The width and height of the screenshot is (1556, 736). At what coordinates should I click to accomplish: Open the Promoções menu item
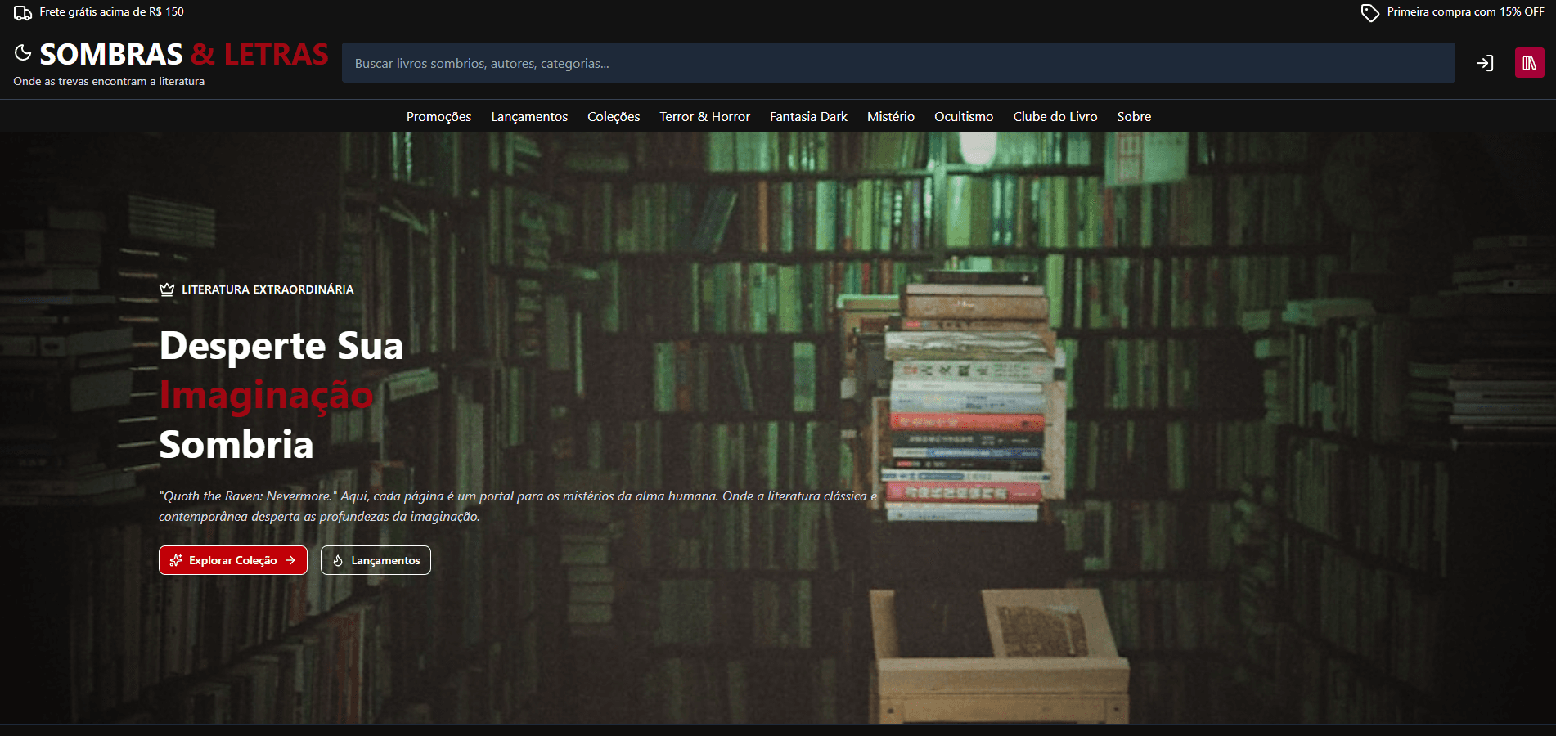(x=438, y=117)
